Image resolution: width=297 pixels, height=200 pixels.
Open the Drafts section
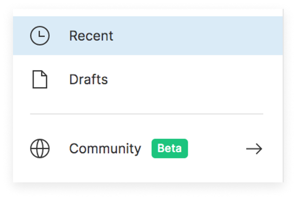click(x=148, y=79)
